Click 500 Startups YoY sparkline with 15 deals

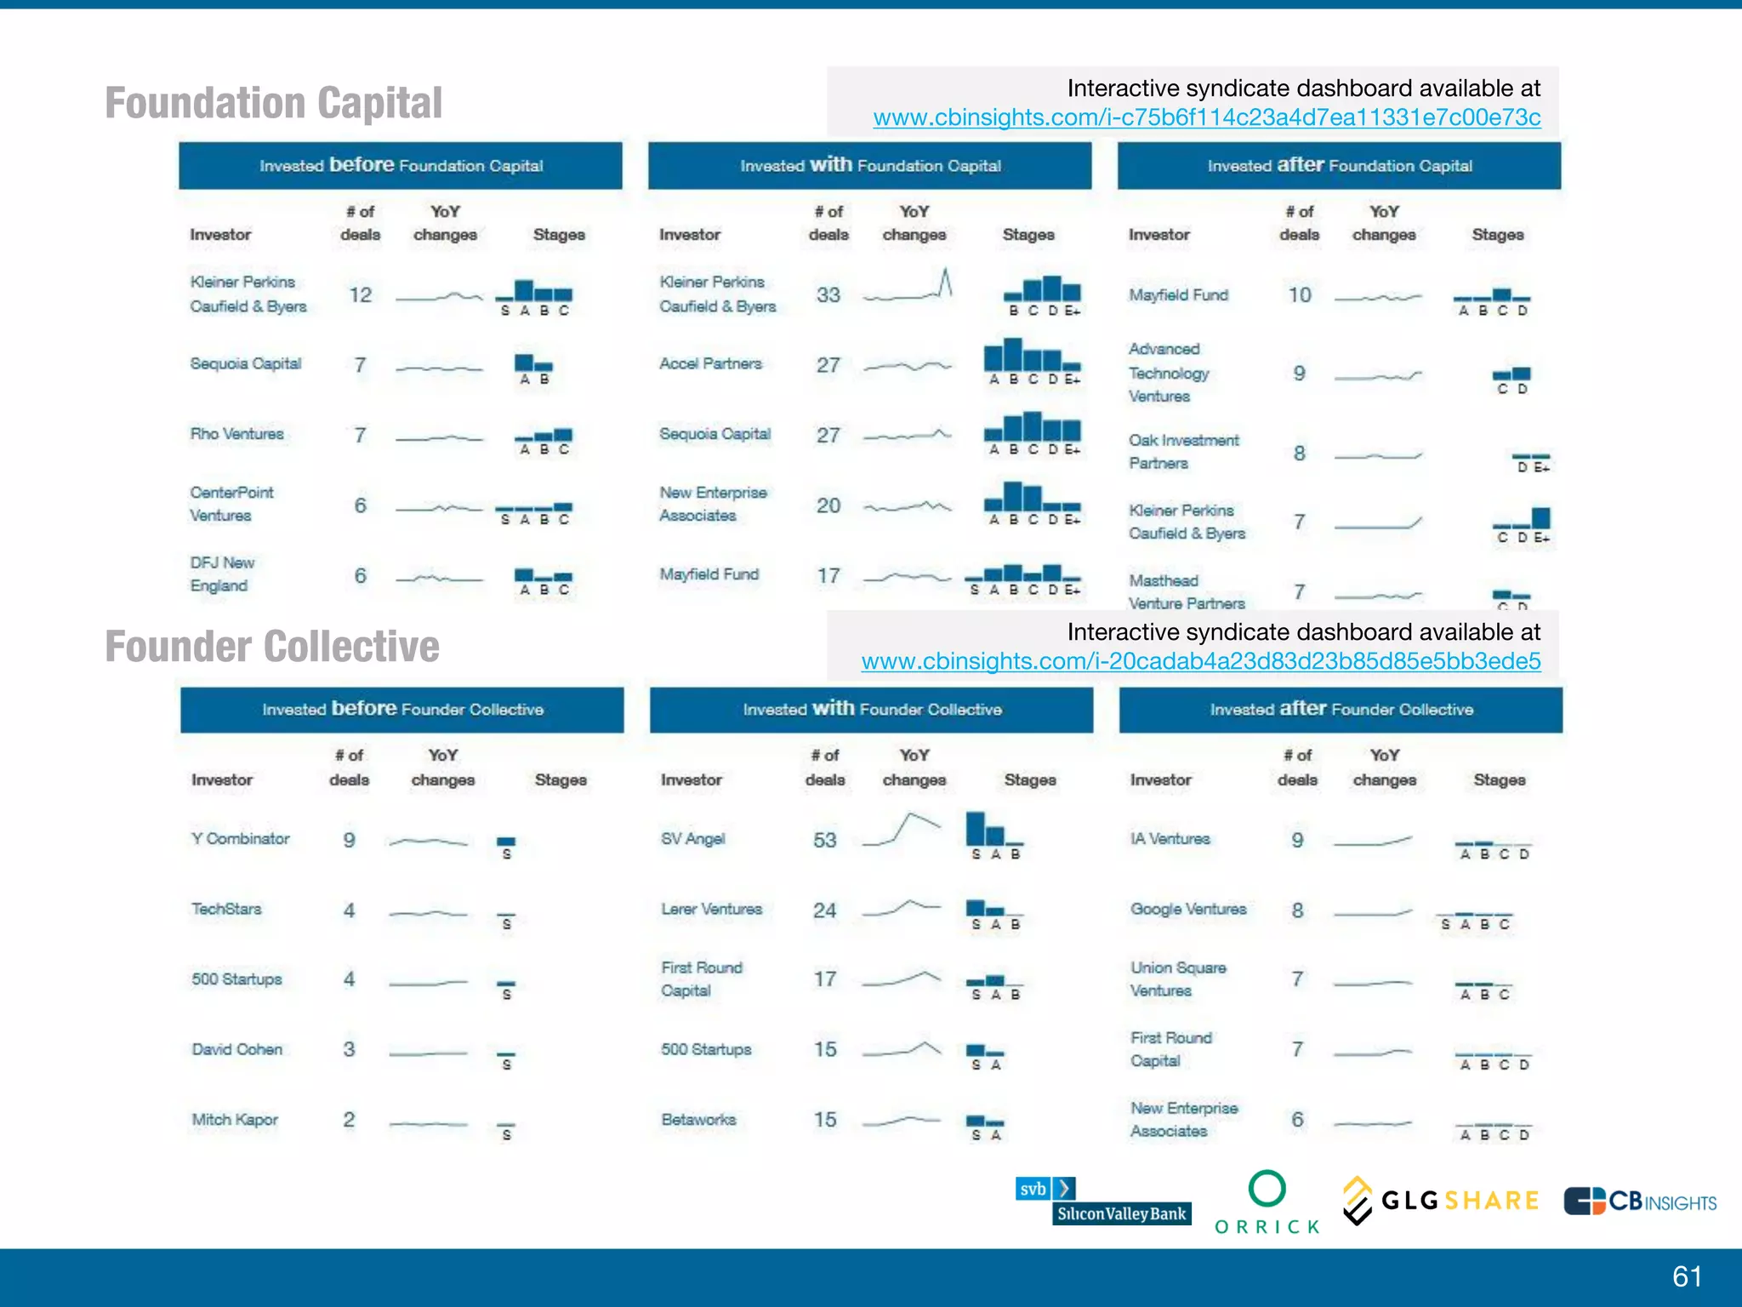(902, 1049)
